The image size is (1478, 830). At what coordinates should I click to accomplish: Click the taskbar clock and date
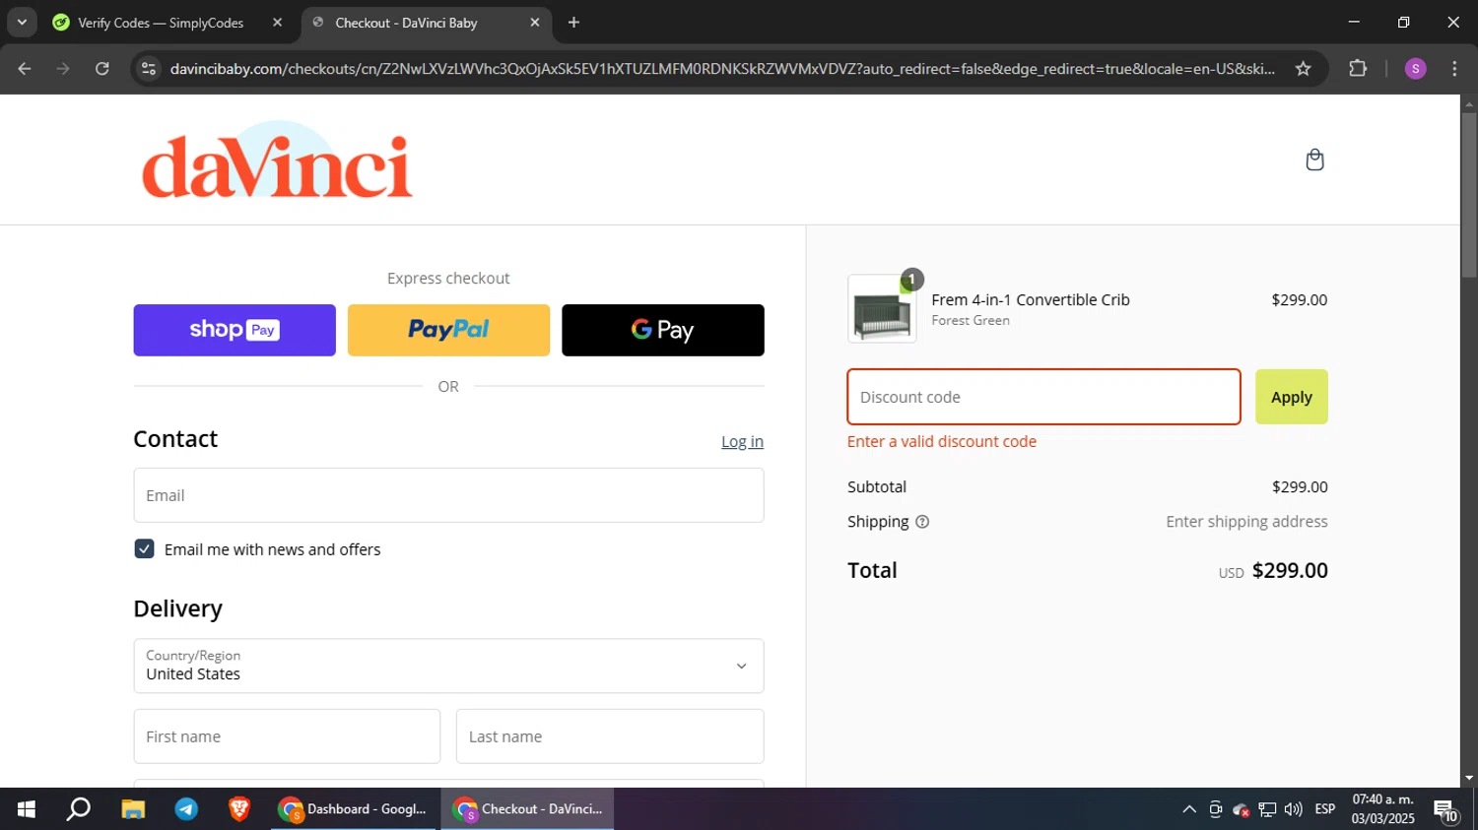(1382, 809)
